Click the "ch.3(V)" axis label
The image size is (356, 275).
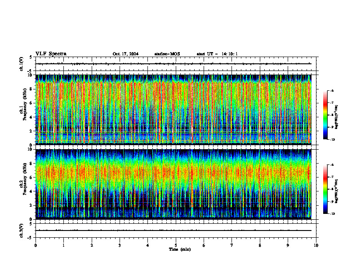[21, 231]
